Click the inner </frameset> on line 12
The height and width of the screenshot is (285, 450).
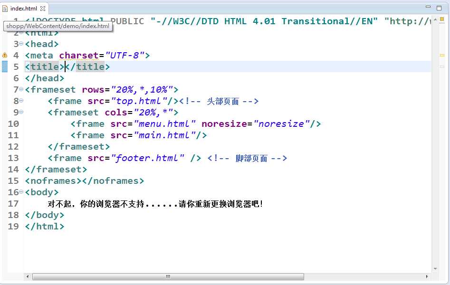(x=79, y=147)
